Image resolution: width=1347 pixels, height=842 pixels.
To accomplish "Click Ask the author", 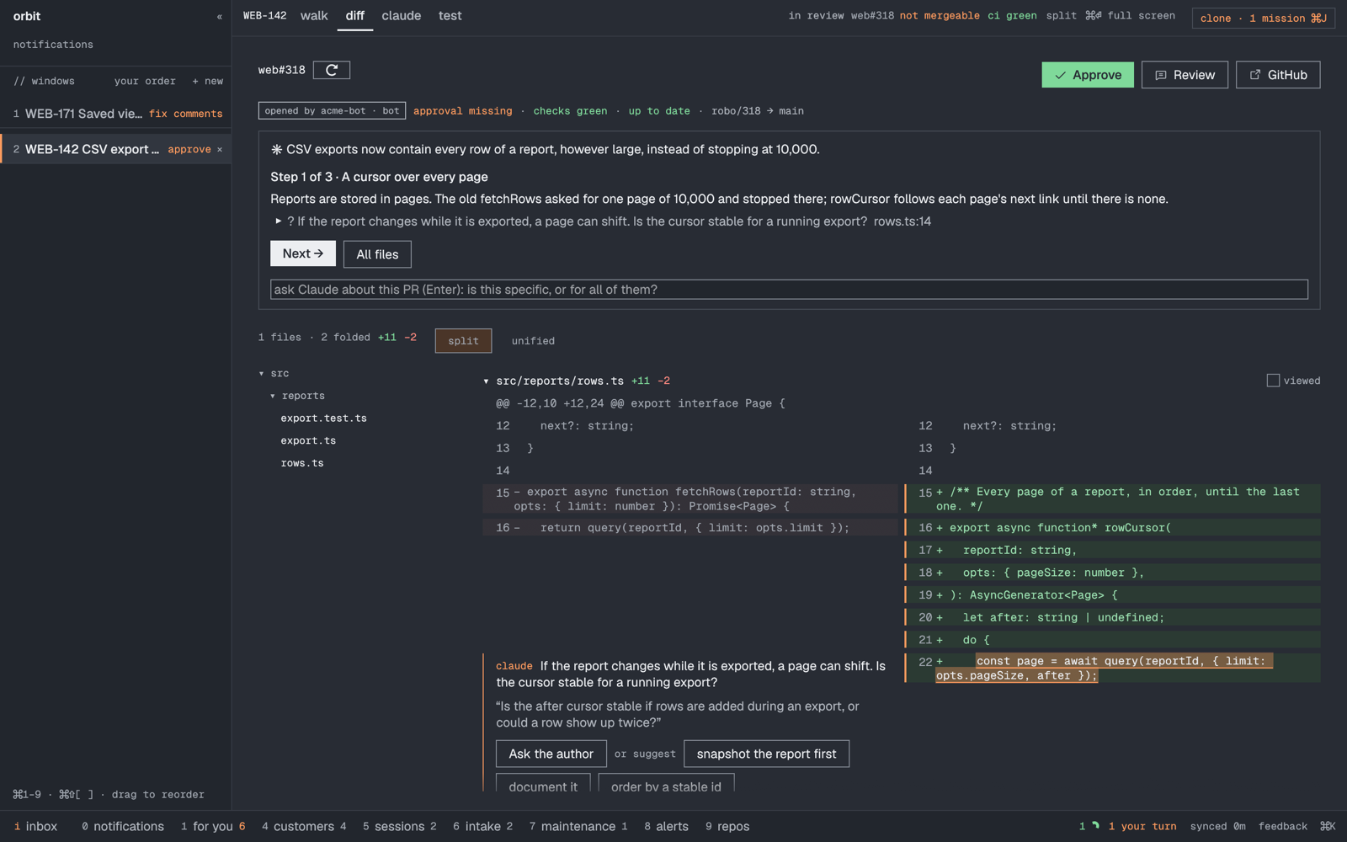I will pos(551,754).
